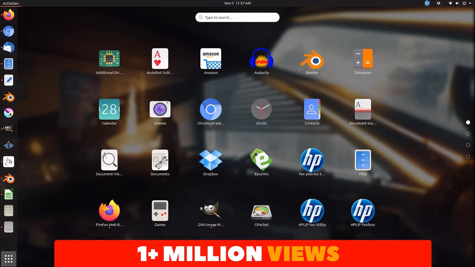Open Blender from the app grid
This screenshot has width=475, height=267.
tap(312, 59)
